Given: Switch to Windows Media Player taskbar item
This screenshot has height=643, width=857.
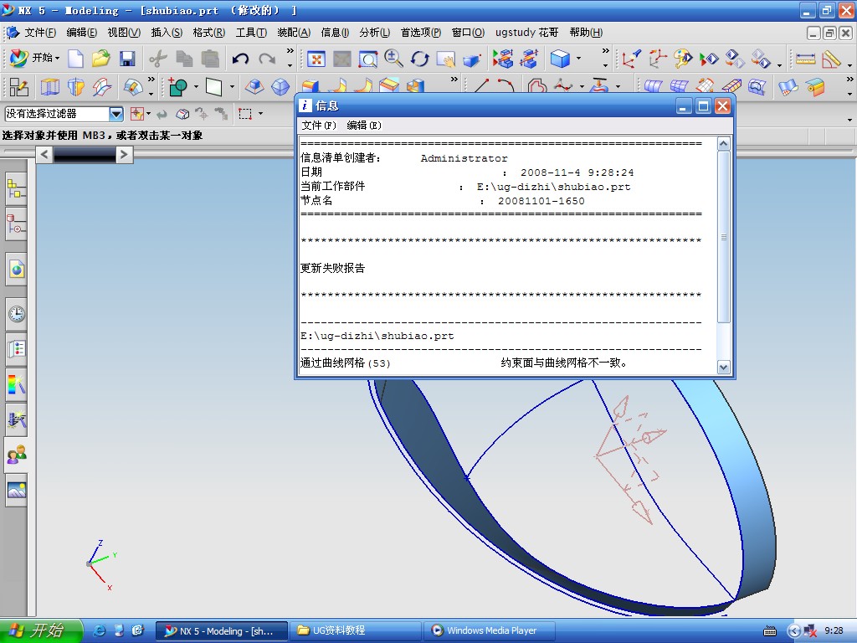Looking at the screenshot, I should (x=490, y=630).
